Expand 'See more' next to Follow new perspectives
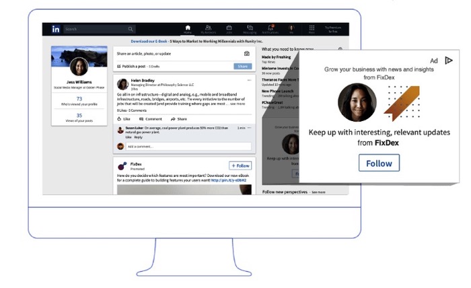471x288 pixels. 318,192
